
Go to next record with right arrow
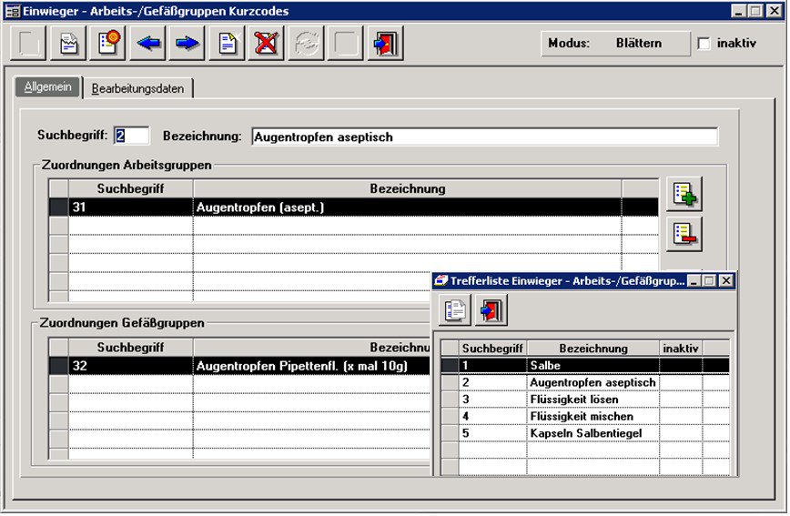tap(187, 44)
